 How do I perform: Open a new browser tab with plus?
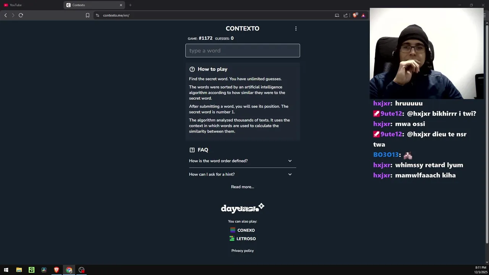click(x=130, y=5)
